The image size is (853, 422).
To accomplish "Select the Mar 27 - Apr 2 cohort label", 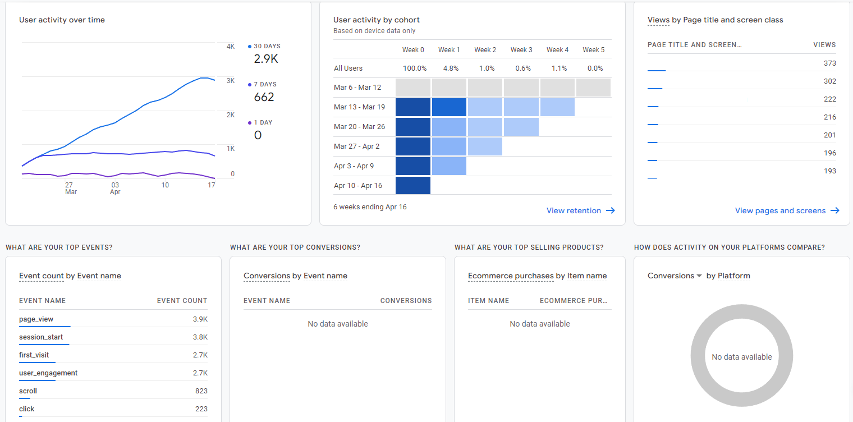I will pos(357,146).
